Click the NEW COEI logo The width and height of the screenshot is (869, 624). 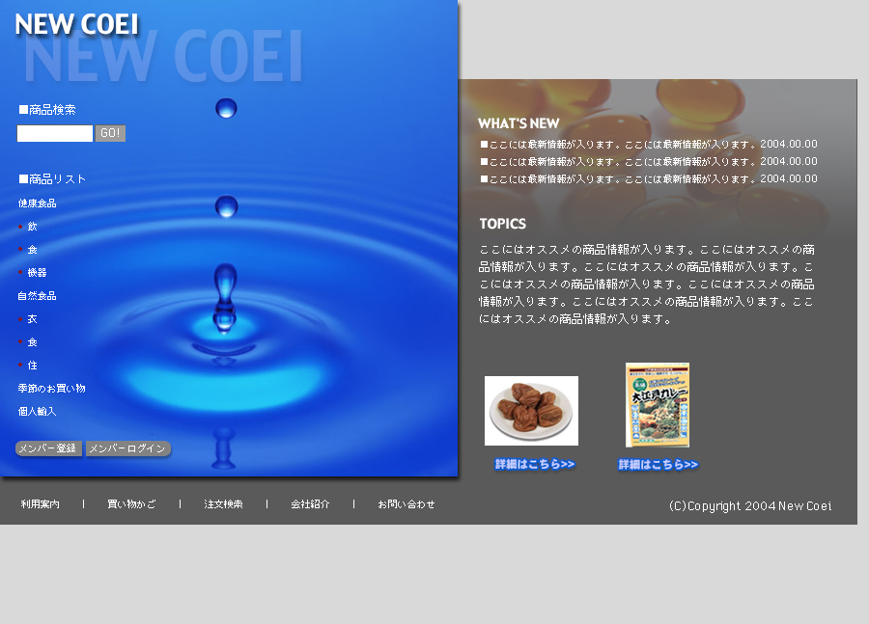coord(76,24)
